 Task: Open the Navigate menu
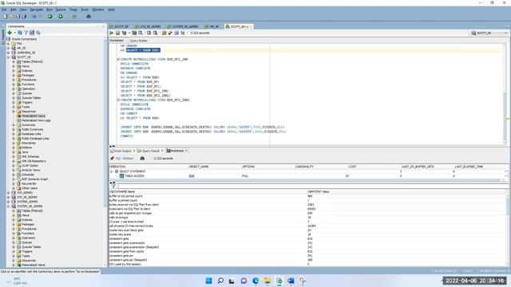pos(37,10)
